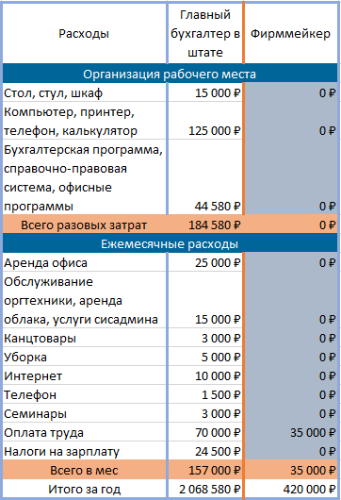341x500 pixels.
Task: Select the '0 ₽' Фирммейкер cell for Налоги на зарплату
Action: pyautogui.click(x=291, y=451)
